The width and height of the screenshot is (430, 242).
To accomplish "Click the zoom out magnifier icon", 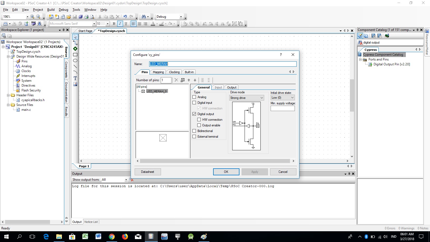I will (x=38, y=17).
